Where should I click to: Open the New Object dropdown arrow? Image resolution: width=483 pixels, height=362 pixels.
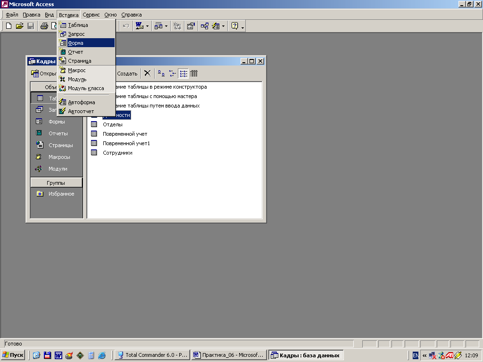pos(223,26)
